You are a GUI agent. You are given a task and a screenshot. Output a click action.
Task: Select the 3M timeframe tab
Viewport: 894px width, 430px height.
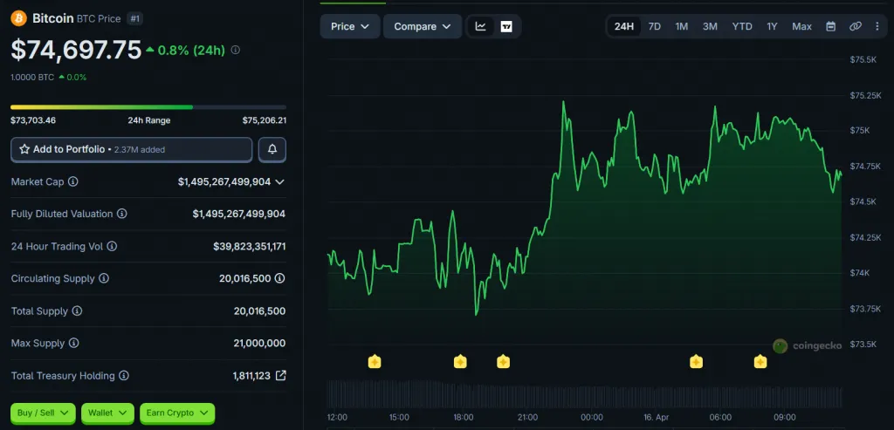710,26
